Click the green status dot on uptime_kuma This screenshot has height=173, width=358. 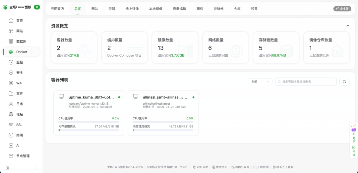tap(119, 97)
